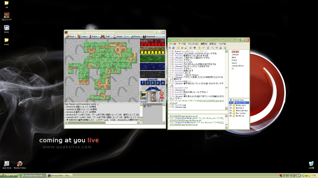This screenshot has width=318, height=178.
Task: Set board zoom level 3
Action: coord(152,83)
